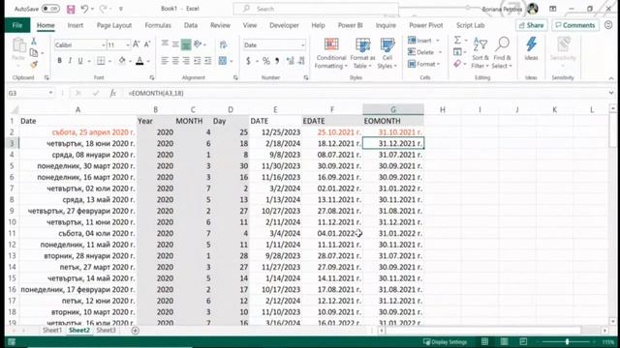Screen dimensions: 620x348
Task: Increase font size with large A icon
Action: pos(136,44)
